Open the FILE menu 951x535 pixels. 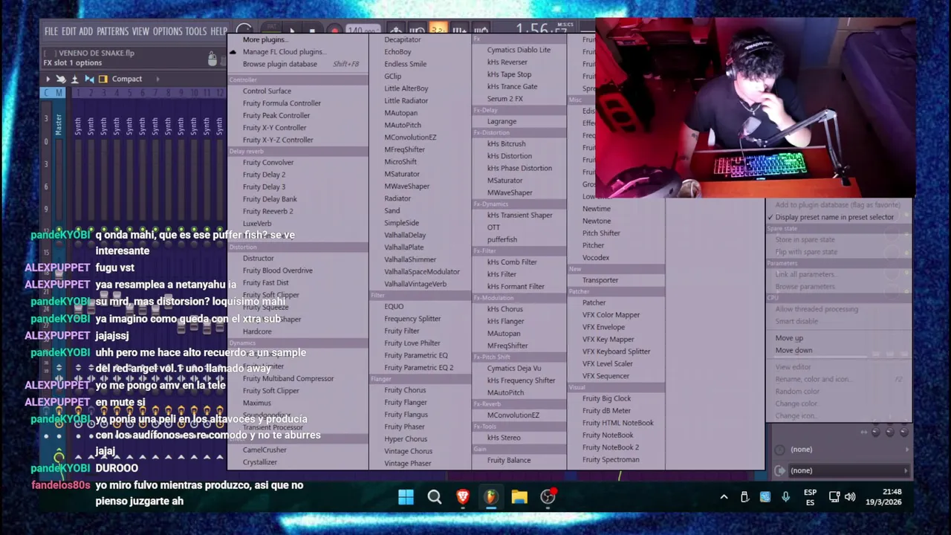(51, 31)
